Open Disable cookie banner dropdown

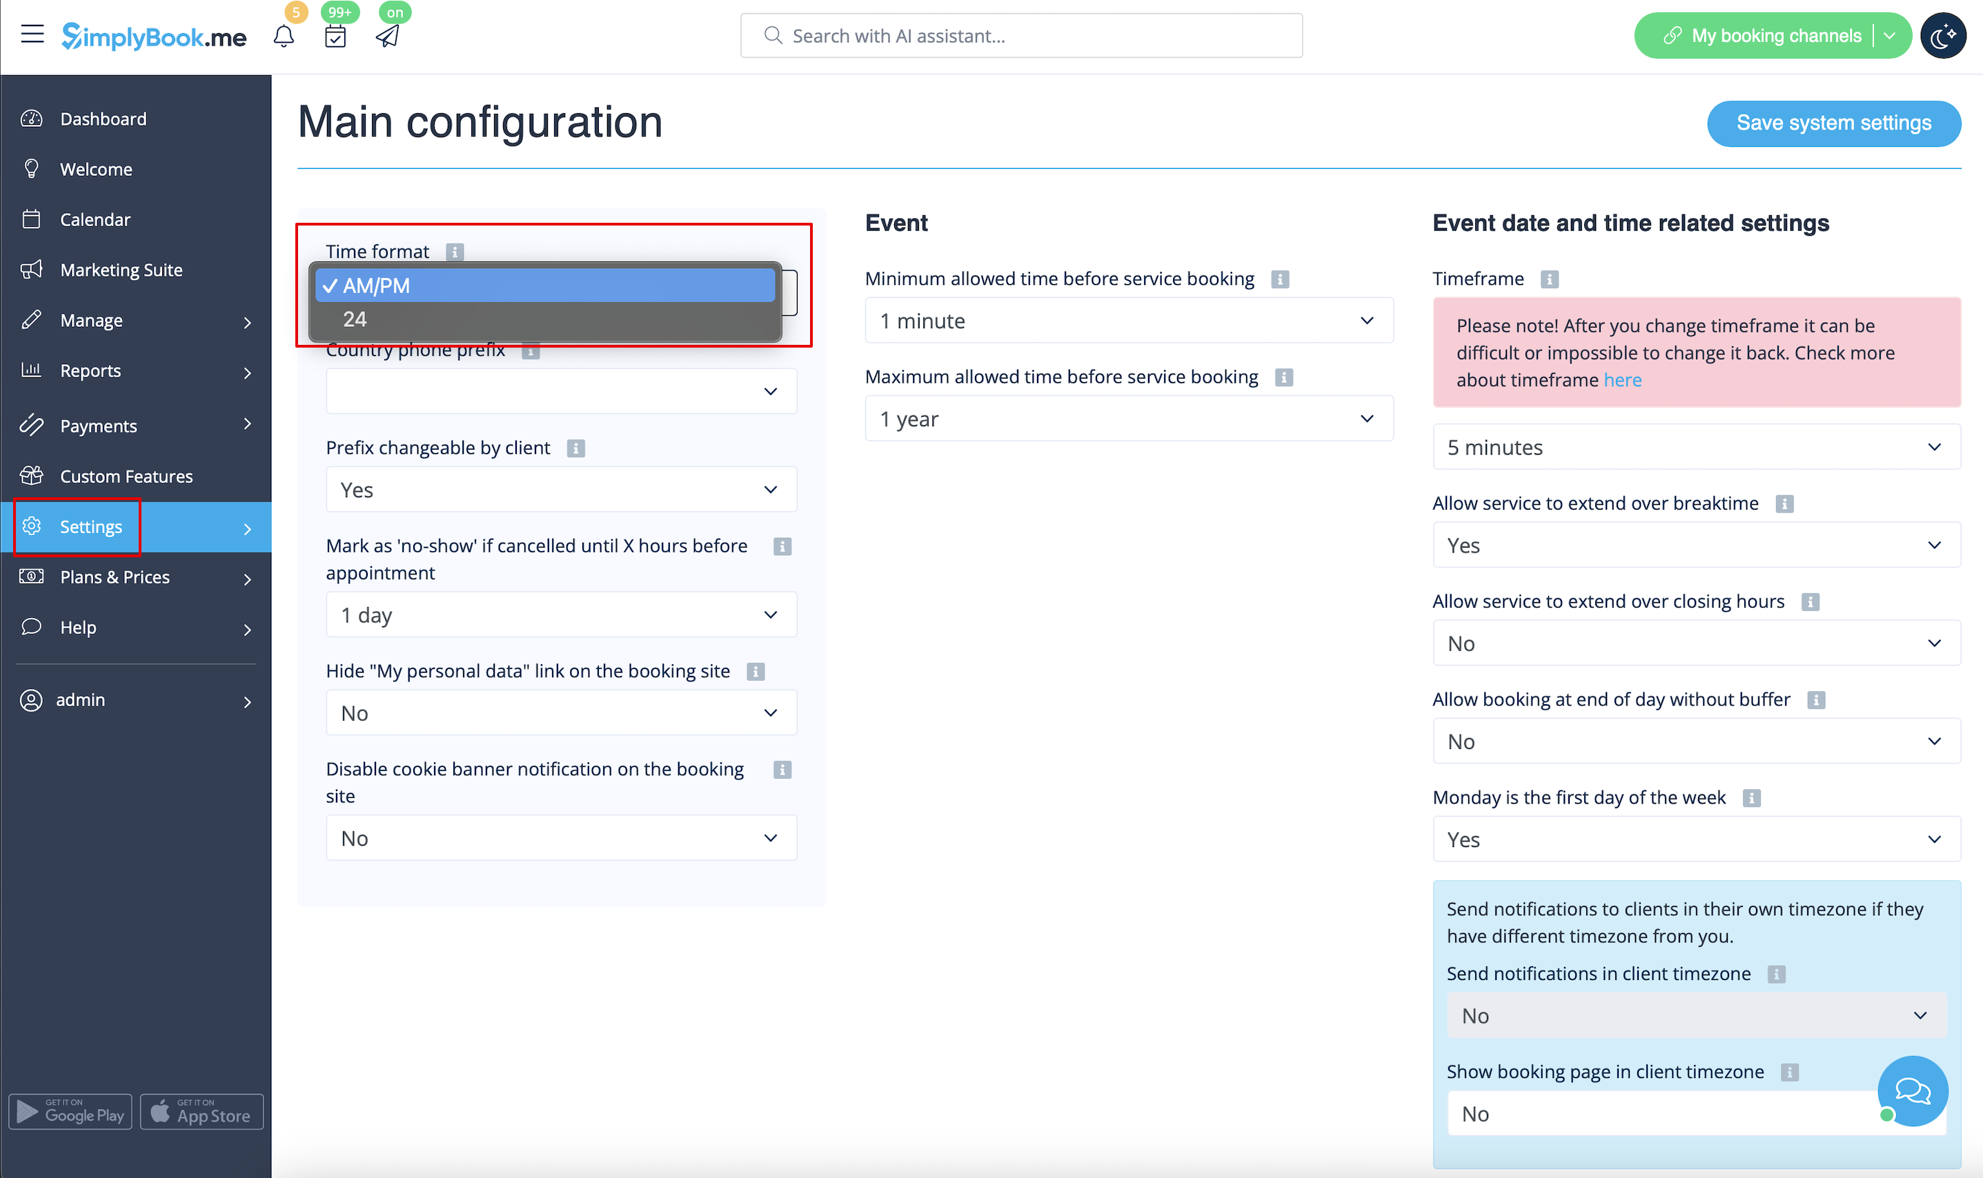point(561,838)
